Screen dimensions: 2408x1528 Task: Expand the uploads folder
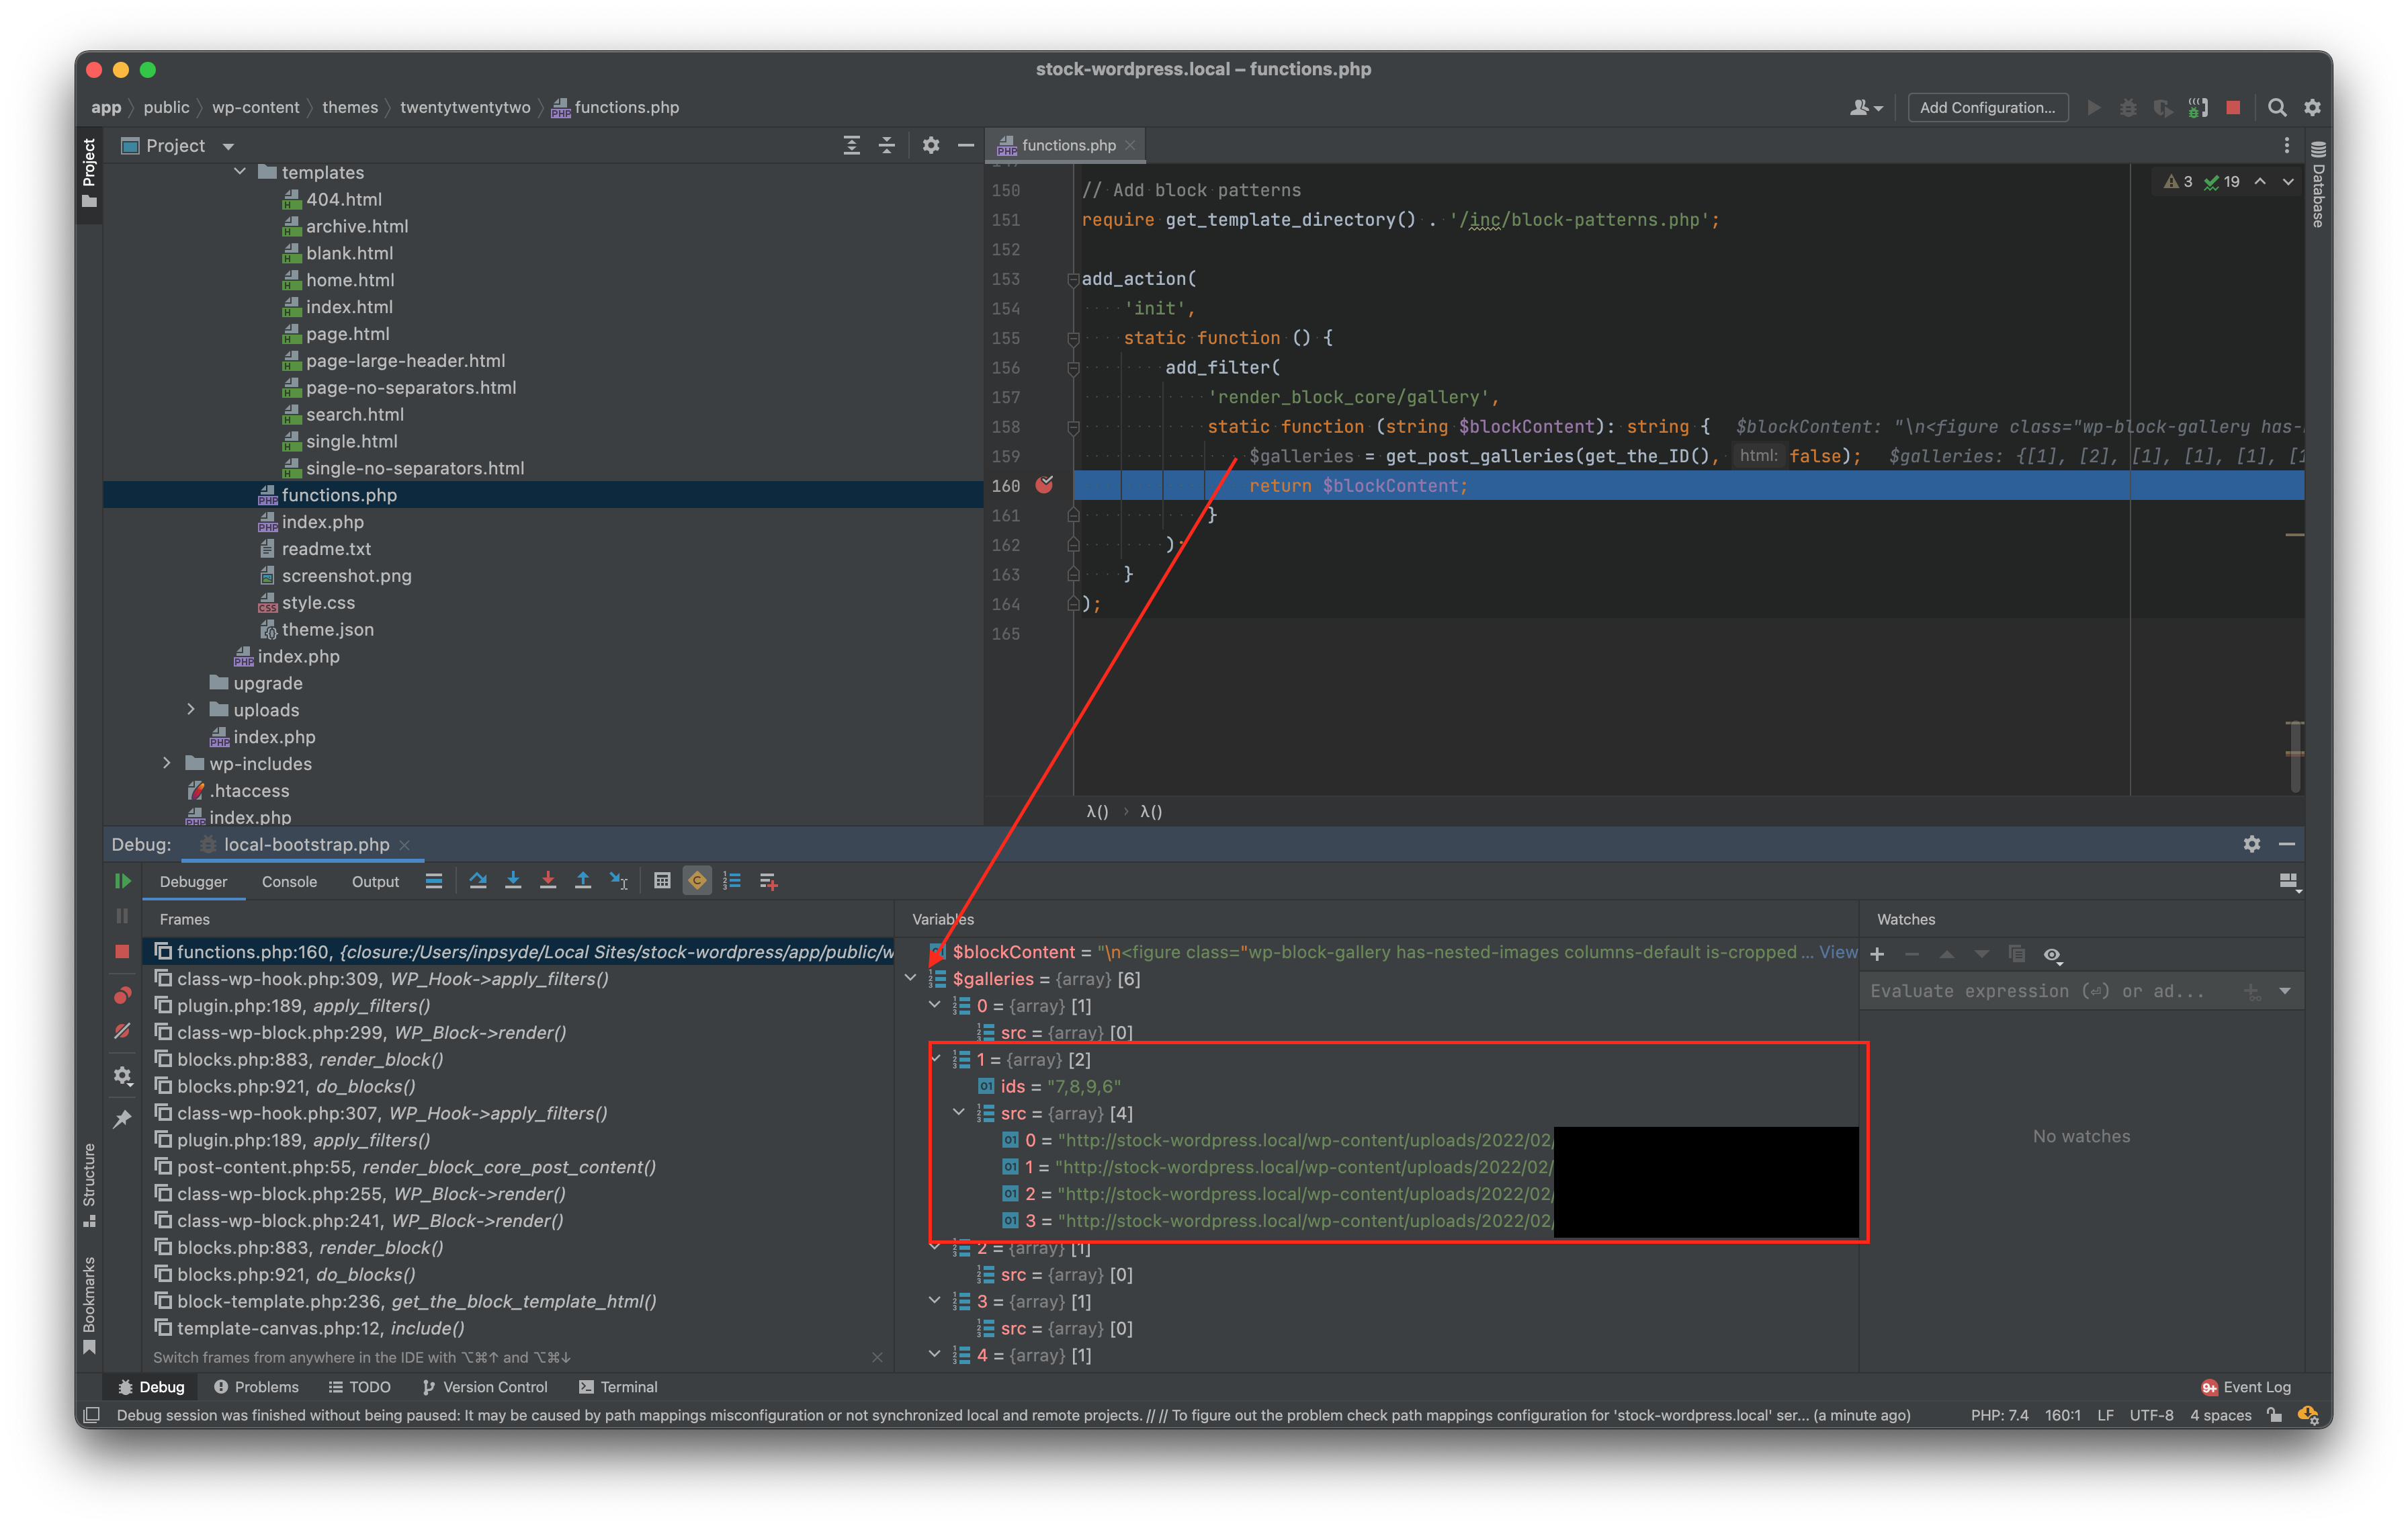tap(191, 709)
